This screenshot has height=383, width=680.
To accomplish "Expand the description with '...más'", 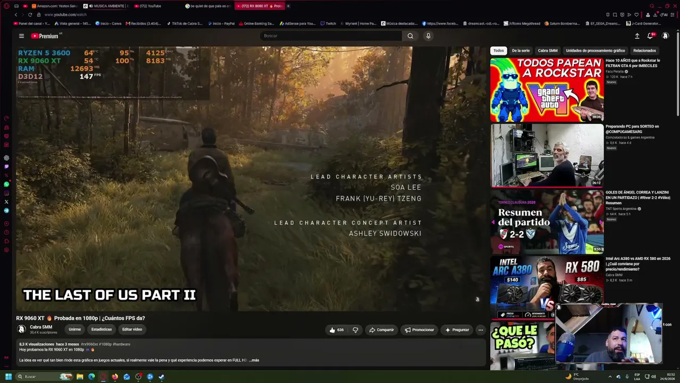I will point(254,360).
